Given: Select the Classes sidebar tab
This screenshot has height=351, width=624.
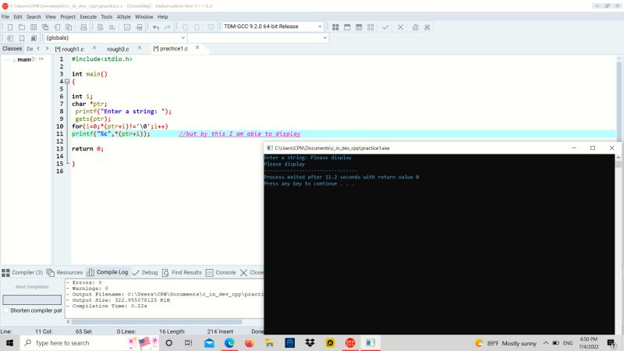Looking at the screenshot, I should (12, 48).
